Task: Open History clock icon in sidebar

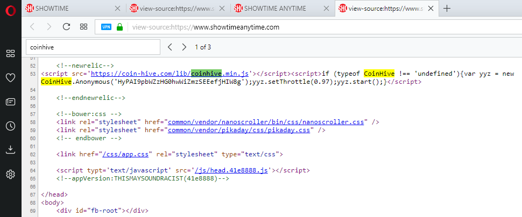Action: [10, 126]
